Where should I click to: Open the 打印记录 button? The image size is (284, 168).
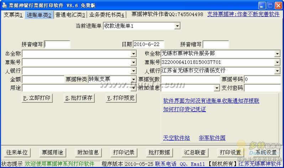124,152
